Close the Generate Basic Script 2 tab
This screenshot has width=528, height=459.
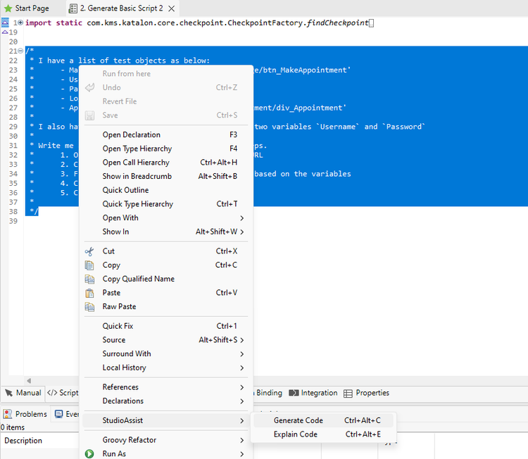tap(171, 8)
